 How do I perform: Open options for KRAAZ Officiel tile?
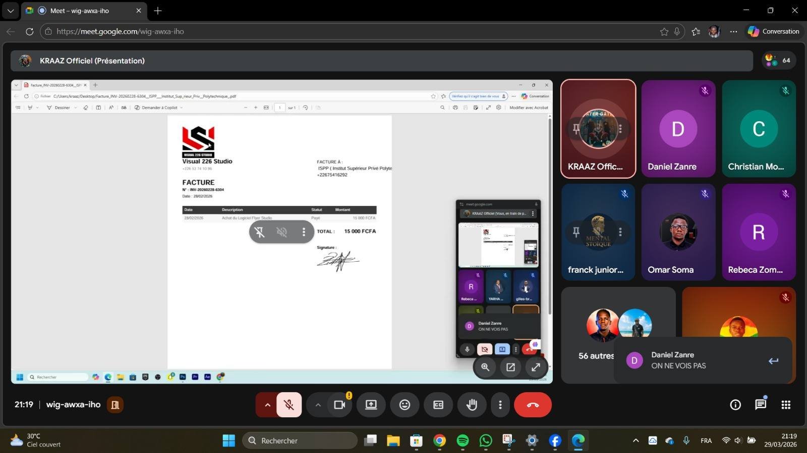620,129
